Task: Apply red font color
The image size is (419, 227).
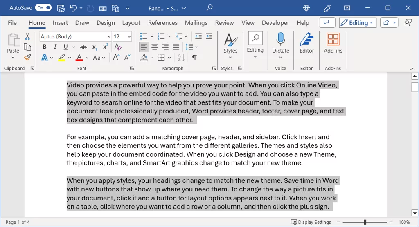Action: pyautogui.click(x=79, y=58)
